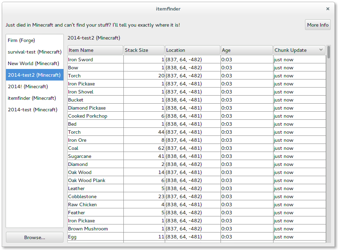Click the Diamond item name
338x250 pixels.
pyautogui.click(x=78, y=164)
